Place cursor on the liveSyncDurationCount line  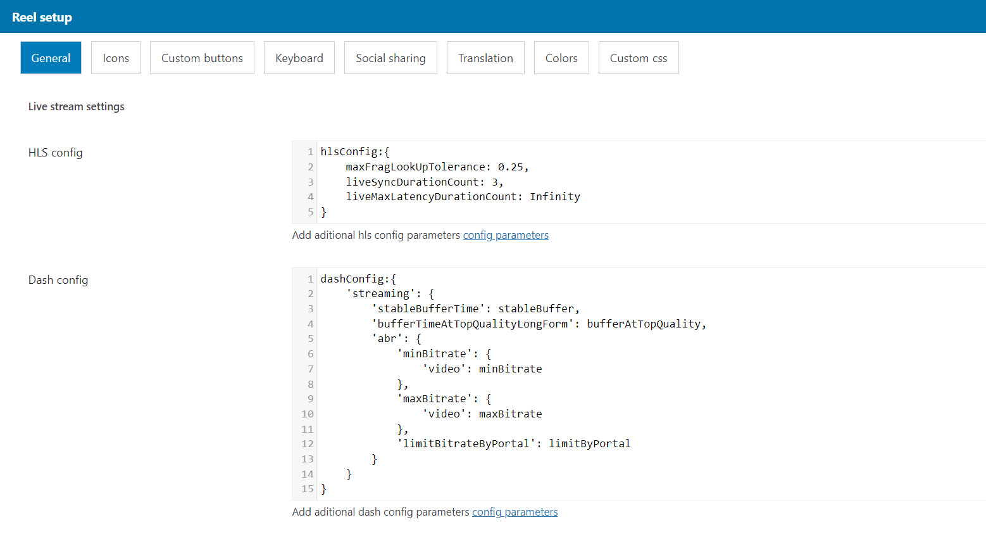(x=424, y=182)
